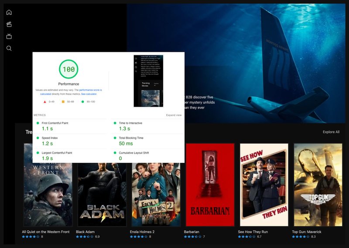349x248 pixels.
Task: Open the 'See calculator' link
Action: (x=89, y=94)
